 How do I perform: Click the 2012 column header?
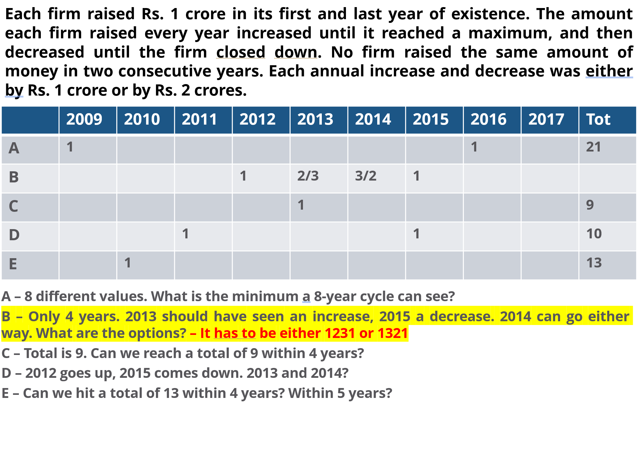coord(261,120)
